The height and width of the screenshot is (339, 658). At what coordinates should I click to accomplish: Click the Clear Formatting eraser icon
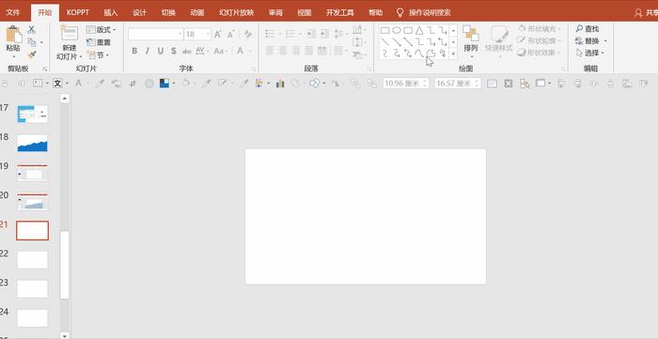[248, 35]
